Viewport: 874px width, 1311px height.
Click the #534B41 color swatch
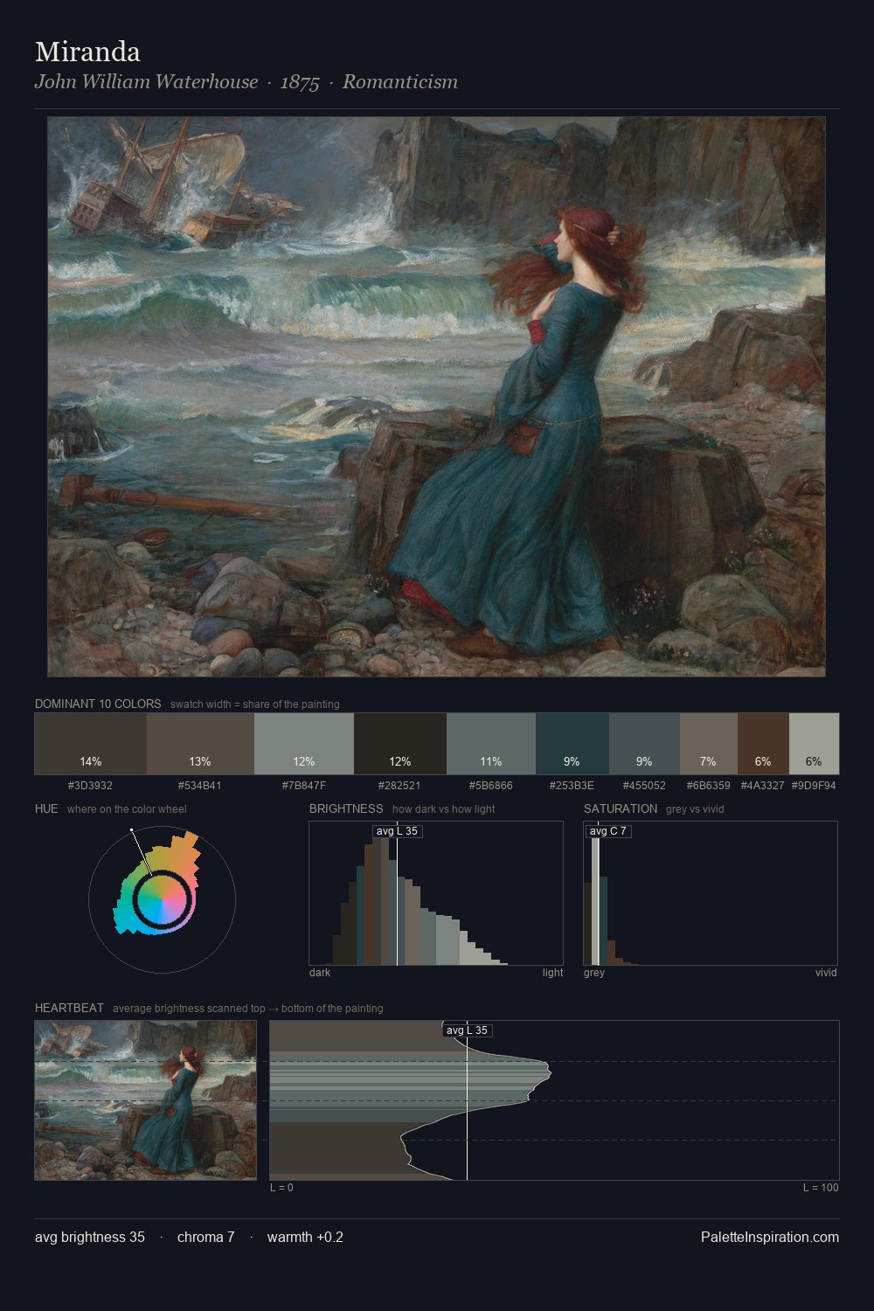pyautogui.click(x=200, y=744)
